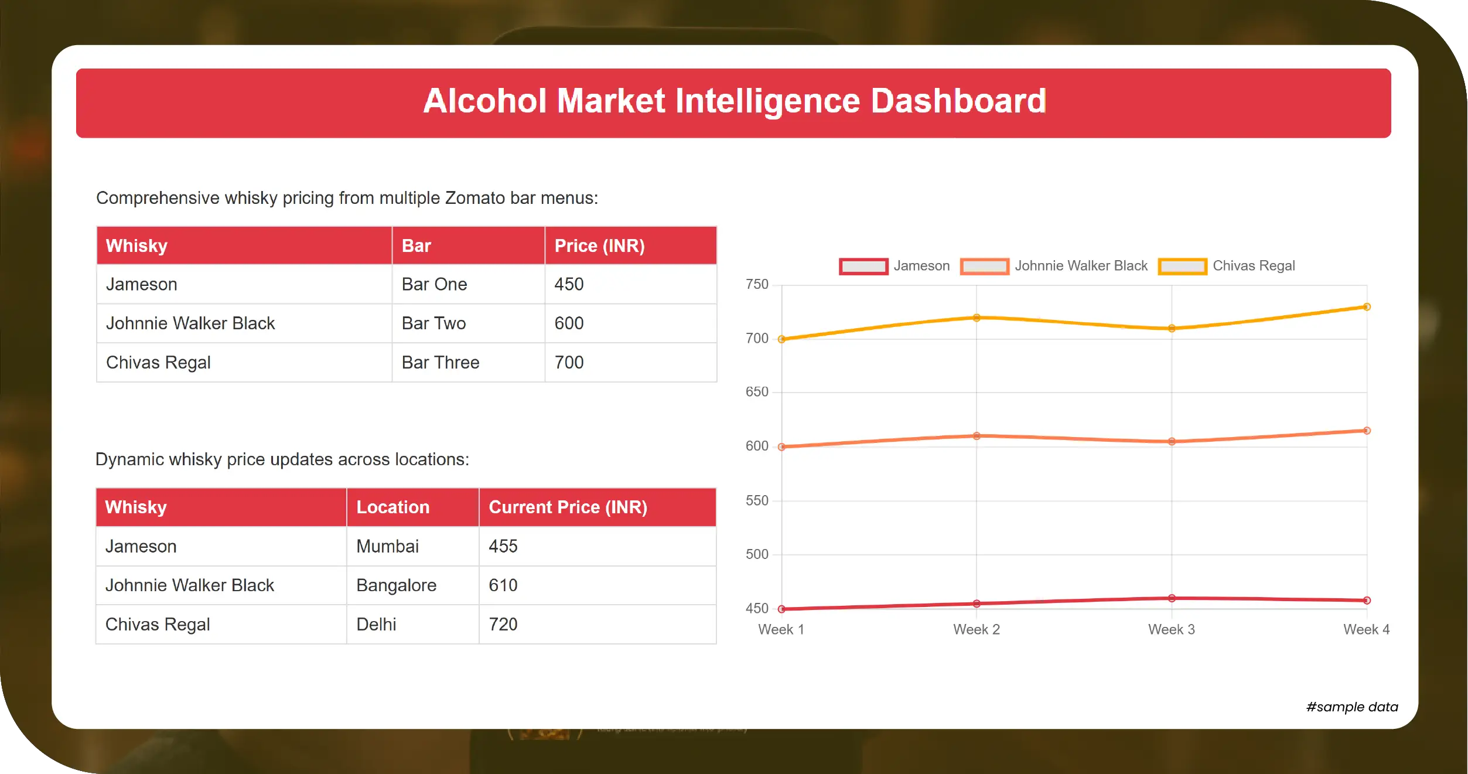The height and width of the screenshot is (774, 1468).
Task: Click Chivas Regal legend label
Action: click(1254, 266)
